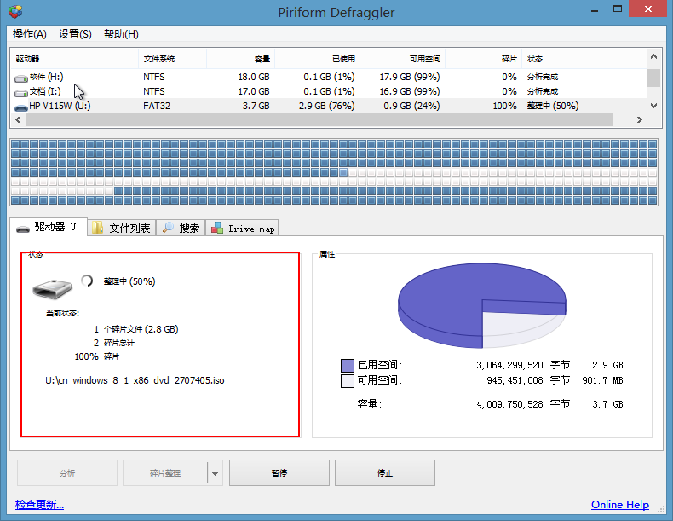Click the folder icon on 文件列表 tab
The image size is (673, 521).
pos(97,228)
